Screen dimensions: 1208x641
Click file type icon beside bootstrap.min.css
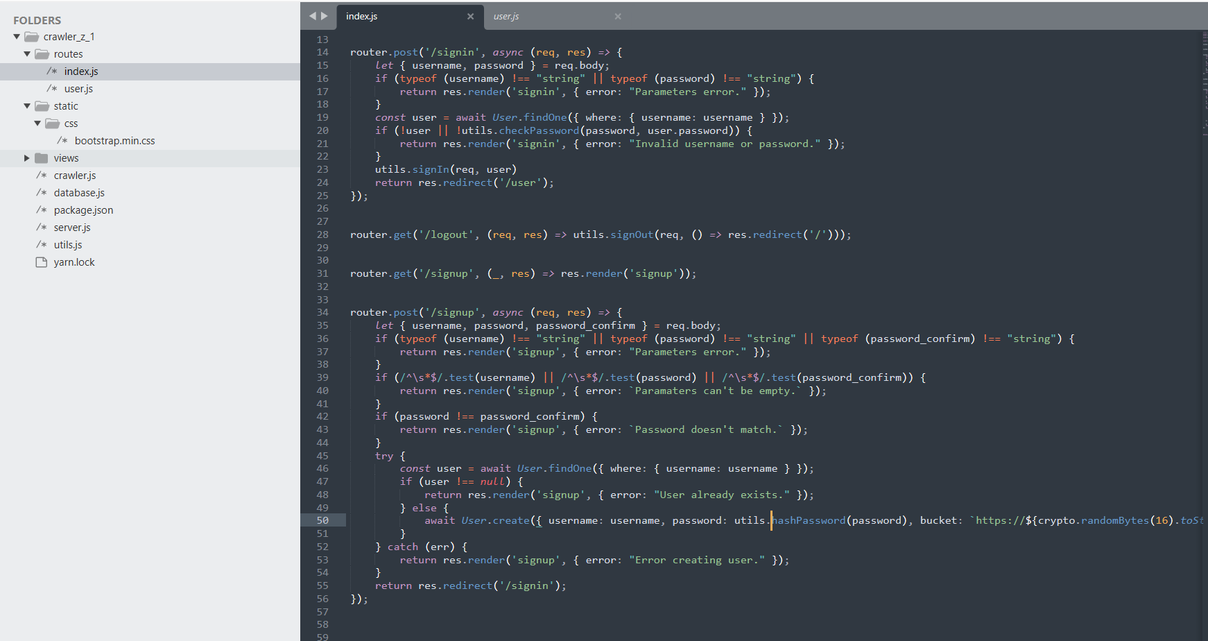pos(62,141)
